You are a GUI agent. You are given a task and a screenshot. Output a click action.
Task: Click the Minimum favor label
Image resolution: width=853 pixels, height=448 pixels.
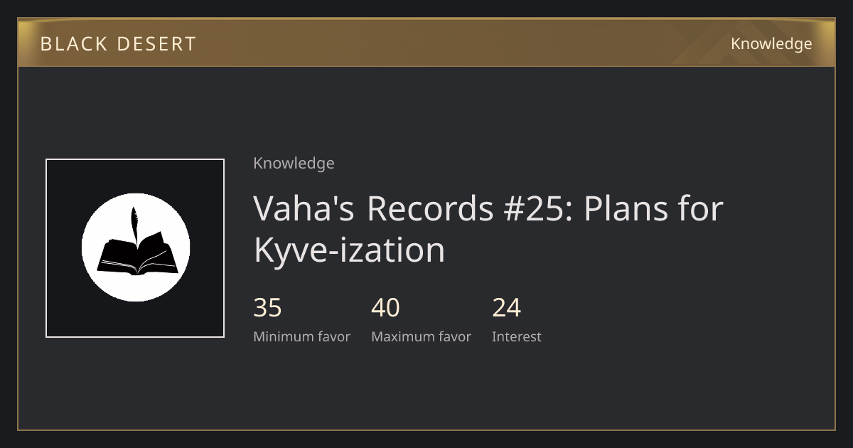[x=301, y=337]
